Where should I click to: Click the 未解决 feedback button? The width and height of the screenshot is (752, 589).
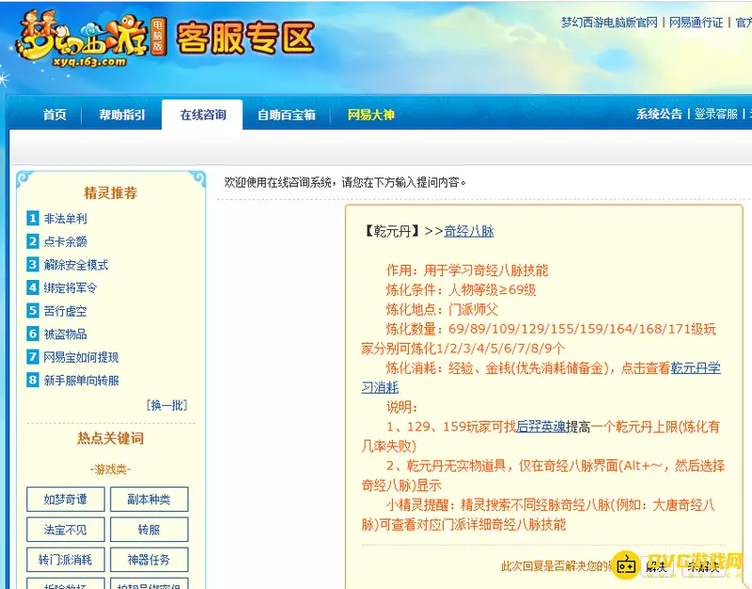point(703,567)
